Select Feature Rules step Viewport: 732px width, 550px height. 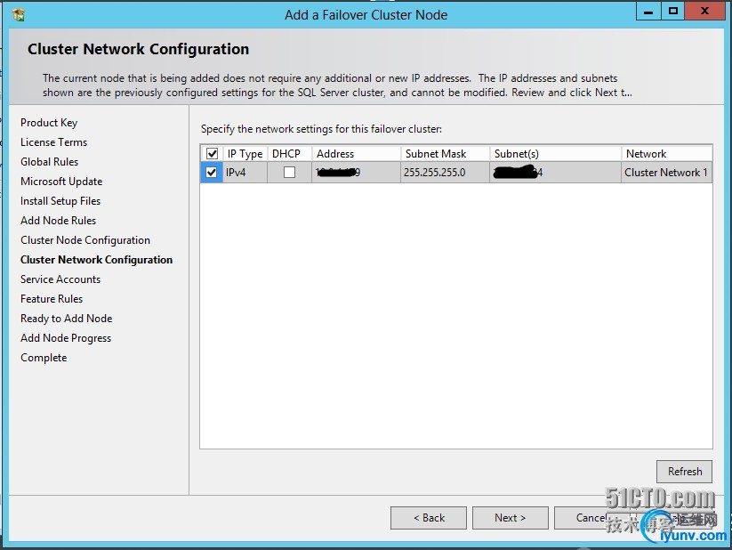click(x=52, y=299)
